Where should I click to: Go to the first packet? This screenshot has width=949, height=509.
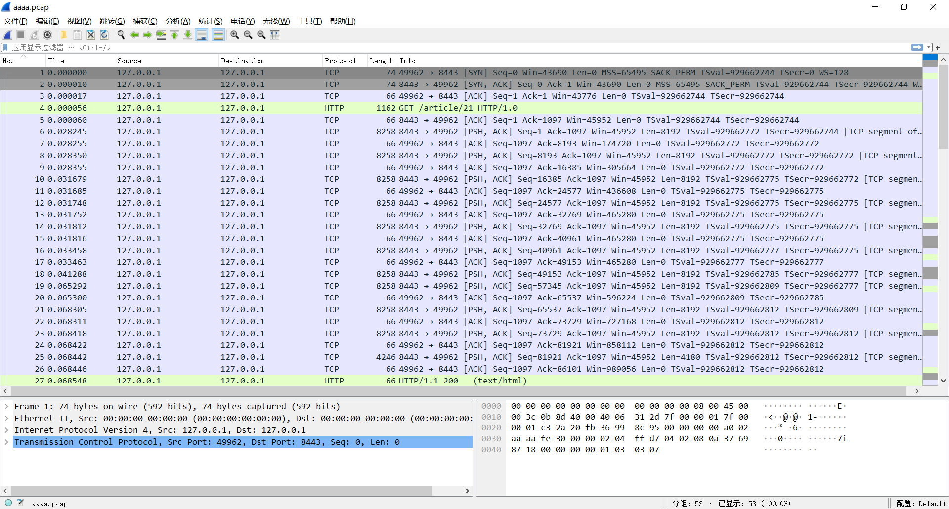click(x=174, y=35)
